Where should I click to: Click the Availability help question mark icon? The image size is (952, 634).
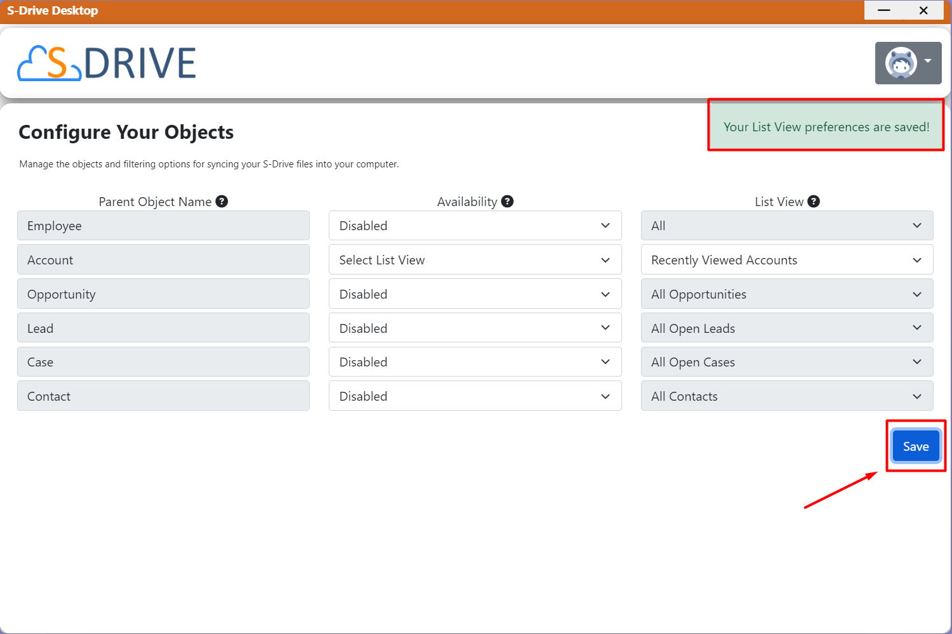(507, 202)
